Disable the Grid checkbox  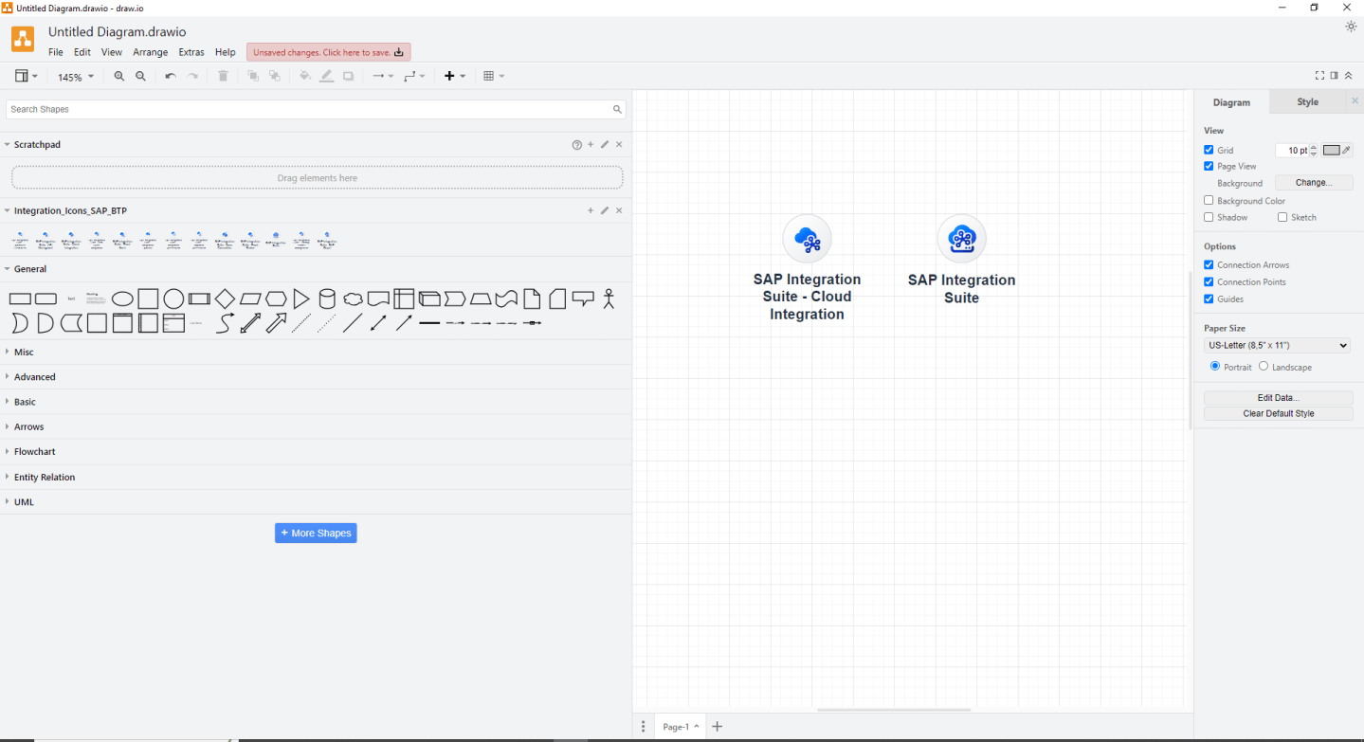1209,150
